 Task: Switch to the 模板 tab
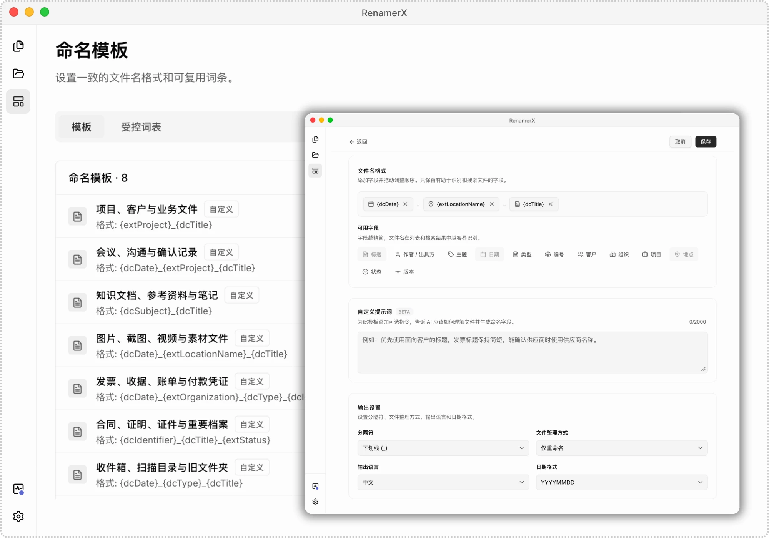pyautogui.click(x=81, y=127)
